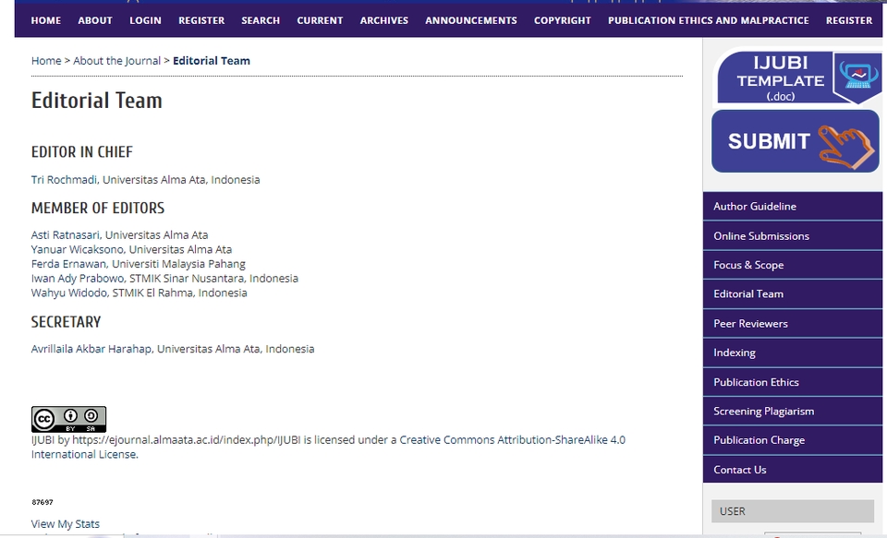Download the IJUBI Template (.doc) banner

pyautogui.click(x=798, y=78)
